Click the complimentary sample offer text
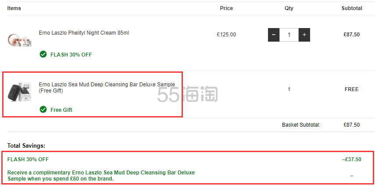375x188 pixels. click(101, 176)
